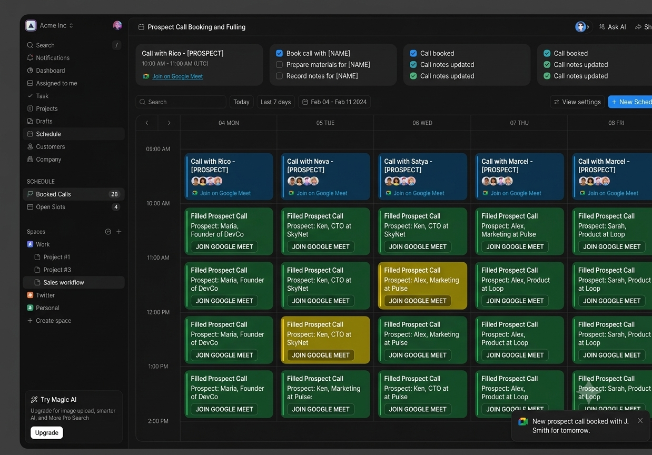Toggle the last Call notes updated in third card
This screenshot has height=455, width=652.
413,76
